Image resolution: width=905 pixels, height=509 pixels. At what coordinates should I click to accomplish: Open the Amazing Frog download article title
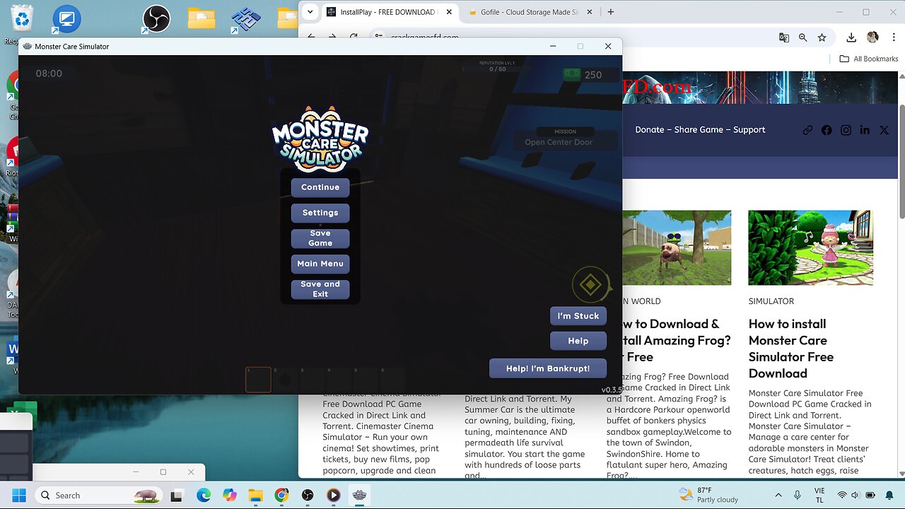[x=677, y=340]
